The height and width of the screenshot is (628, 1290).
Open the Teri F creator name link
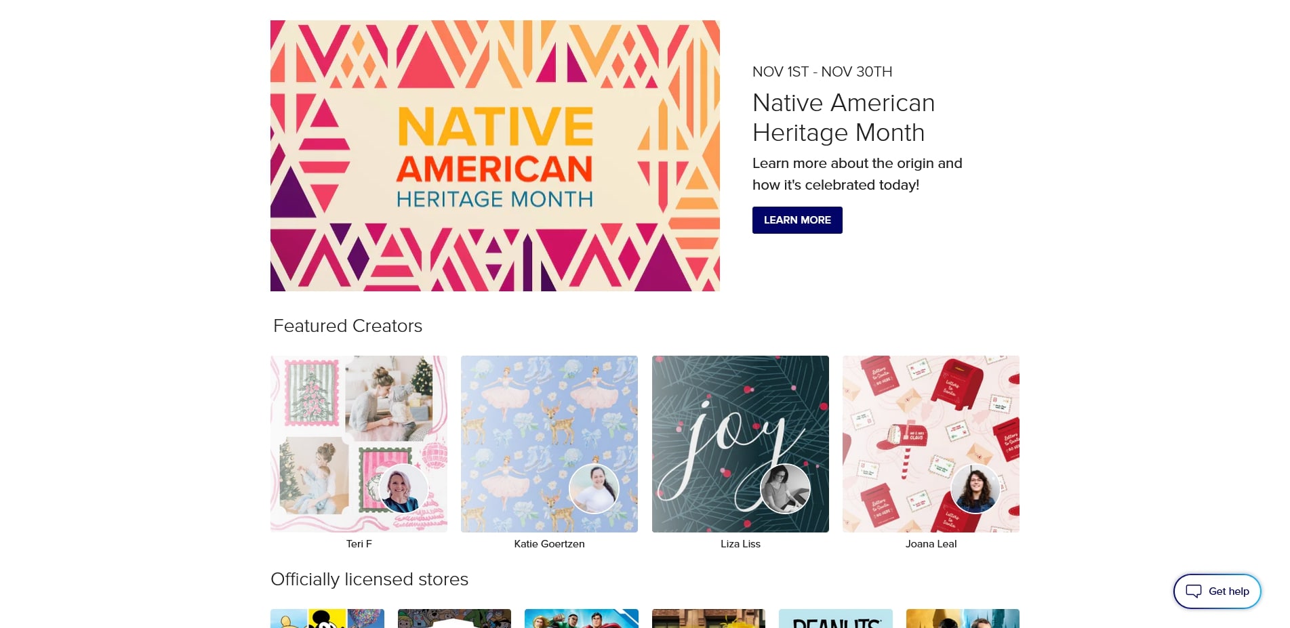[x=359, y=544]
